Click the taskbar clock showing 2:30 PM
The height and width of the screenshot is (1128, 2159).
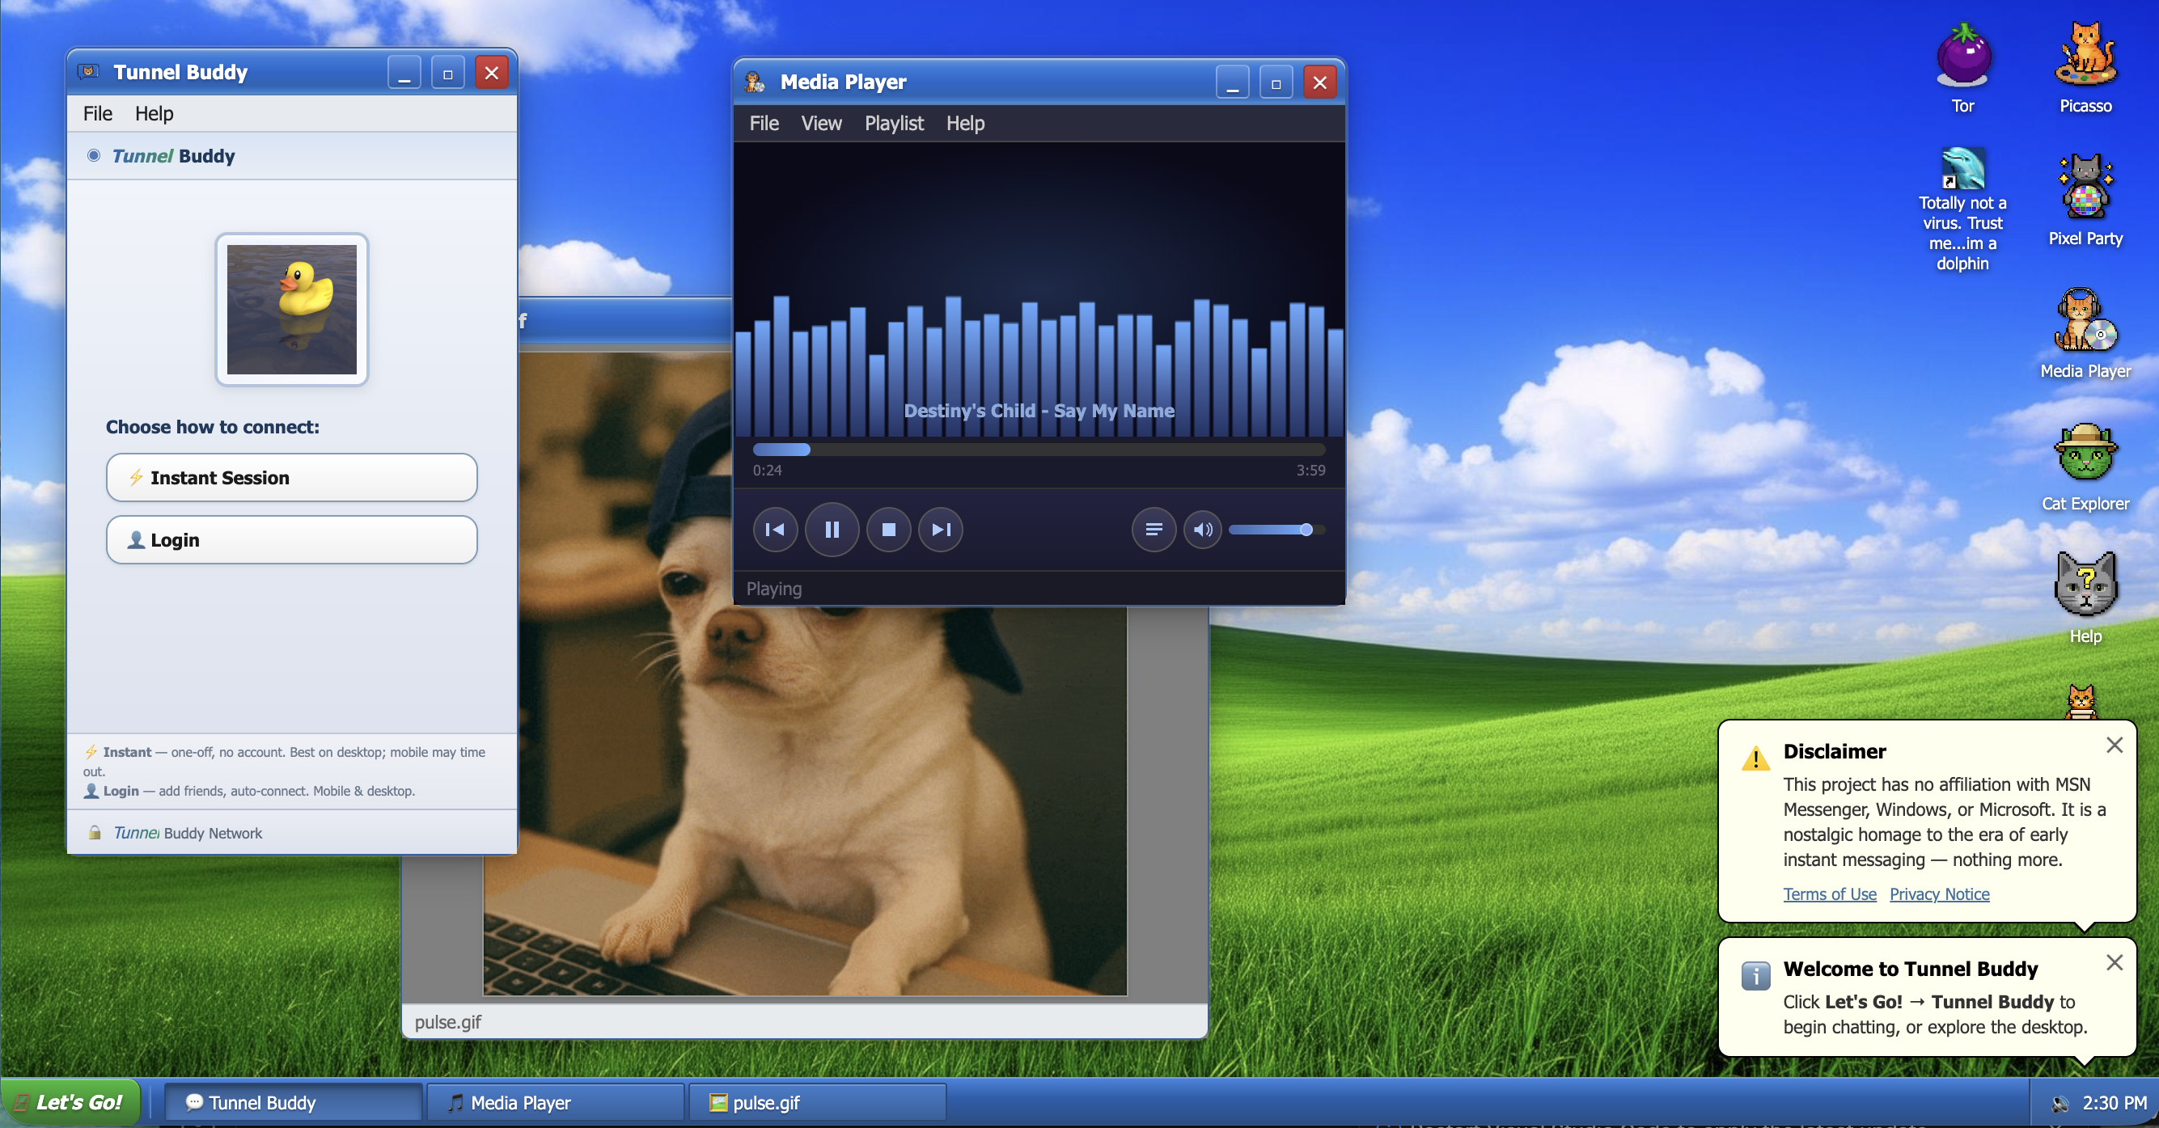pyautogui.click(x=2114, y=1103)
